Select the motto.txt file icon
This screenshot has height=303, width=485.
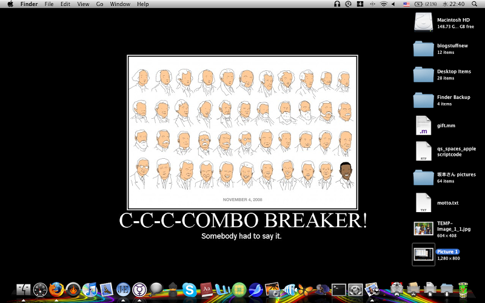[423, 203]
